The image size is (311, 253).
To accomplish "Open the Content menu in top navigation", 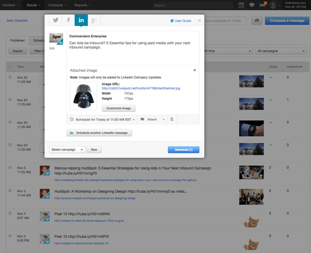I will click(x=10, y=5).
